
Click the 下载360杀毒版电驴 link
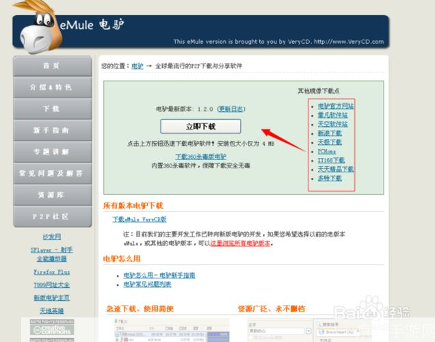[201, 157]
